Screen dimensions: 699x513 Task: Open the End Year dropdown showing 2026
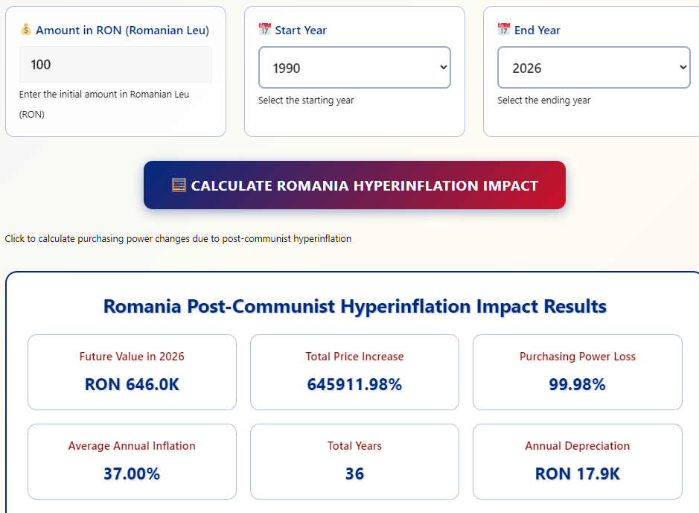click(x=594, y=67)
